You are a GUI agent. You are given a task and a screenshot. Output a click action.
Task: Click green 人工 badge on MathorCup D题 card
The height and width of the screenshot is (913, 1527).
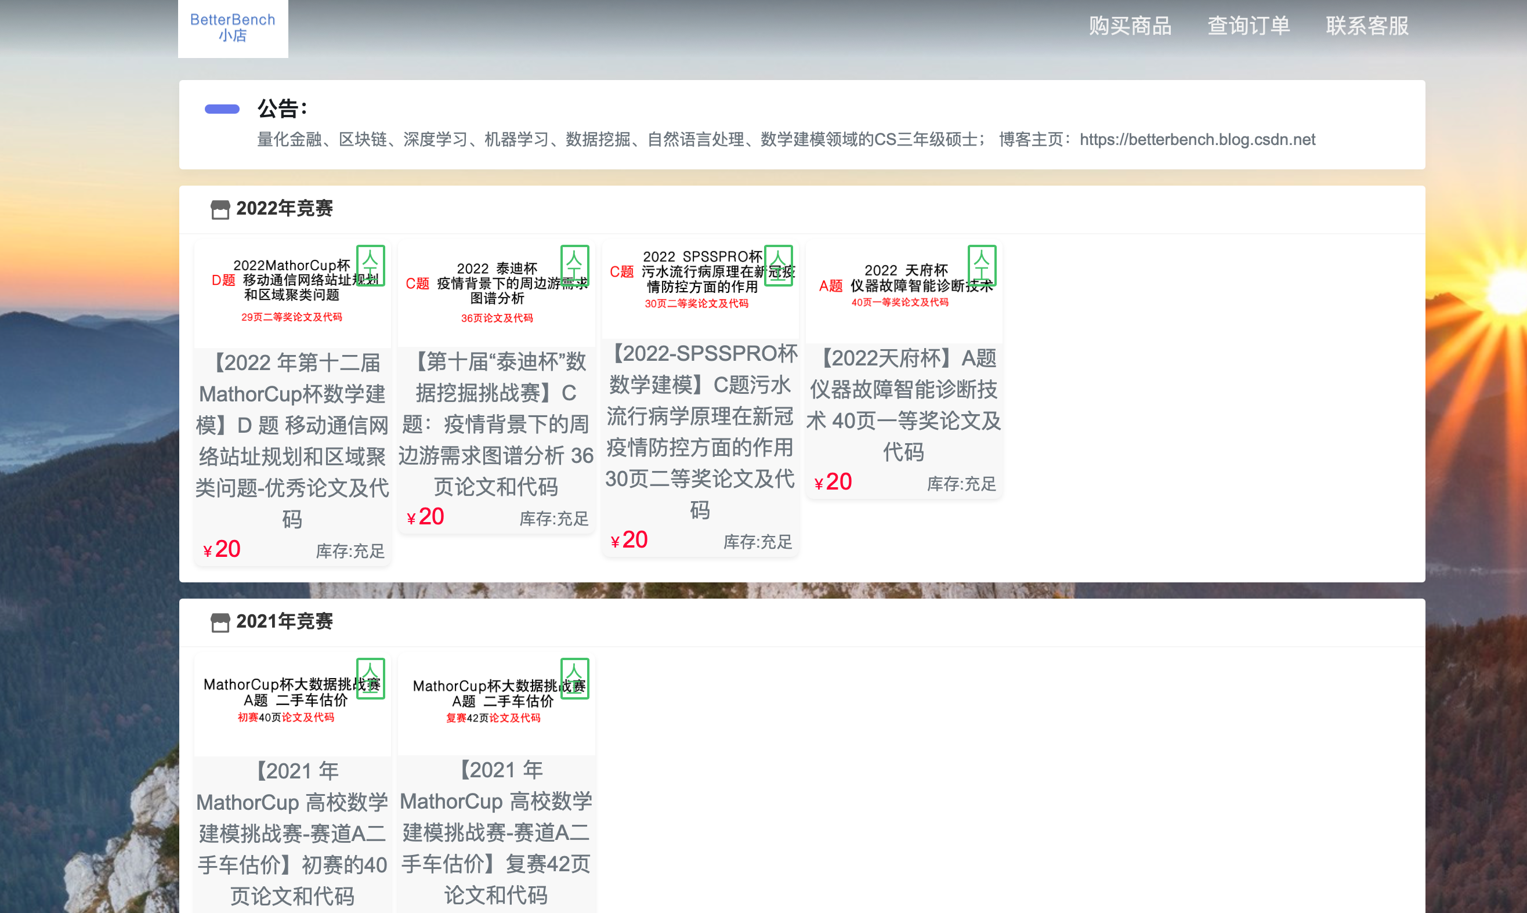click(x=370, y=266)
